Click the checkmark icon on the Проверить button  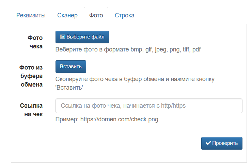(x=208, y=143)
